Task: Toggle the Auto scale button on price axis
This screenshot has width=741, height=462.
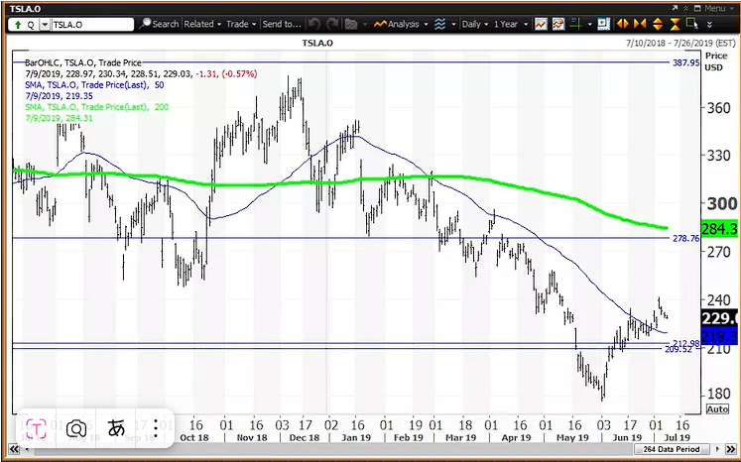Action: (x=716, y=408)
